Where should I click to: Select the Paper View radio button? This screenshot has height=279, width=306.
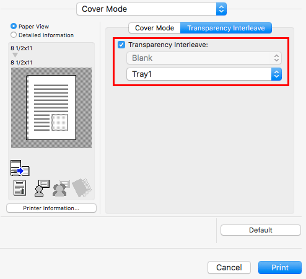point(14,26)
